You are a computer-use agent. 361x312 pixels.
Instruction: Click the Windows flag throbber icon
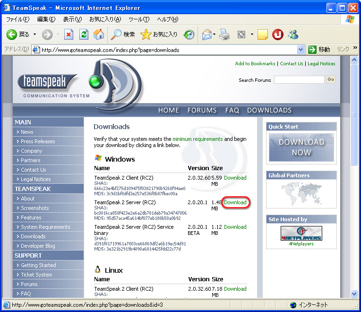[x=350, y=19]
